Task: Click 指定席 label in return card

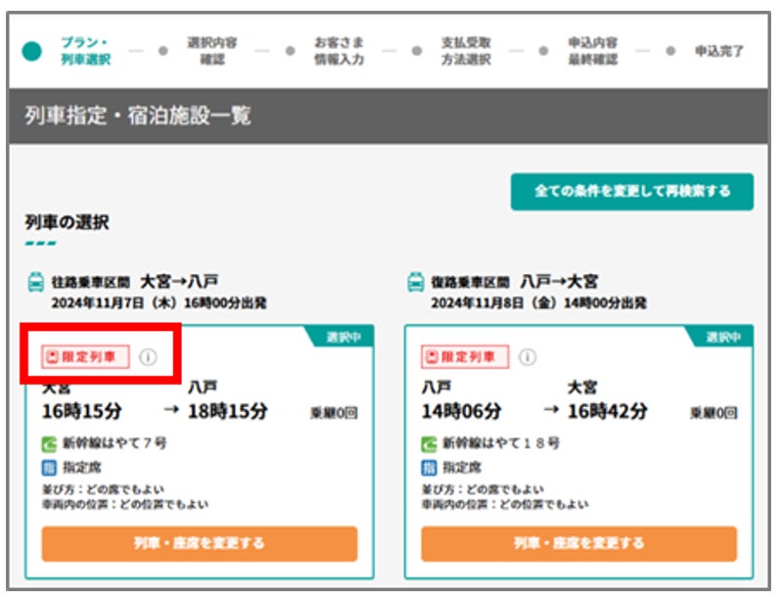Action: (x=462, y=468)
